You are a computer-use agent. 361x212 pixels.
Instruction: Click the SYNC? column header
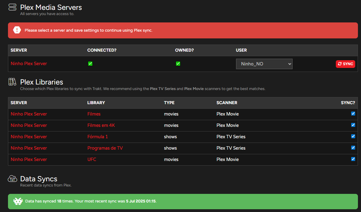click(x=348, y=103)
